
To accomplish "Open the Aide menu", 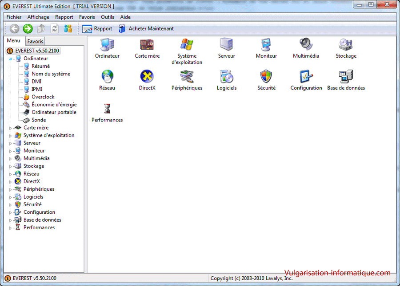I will click(x=125, y=17).
